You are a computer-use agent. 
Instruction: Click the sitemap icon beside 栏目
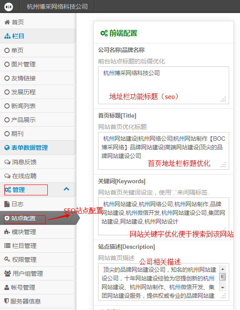pos(7,36)
